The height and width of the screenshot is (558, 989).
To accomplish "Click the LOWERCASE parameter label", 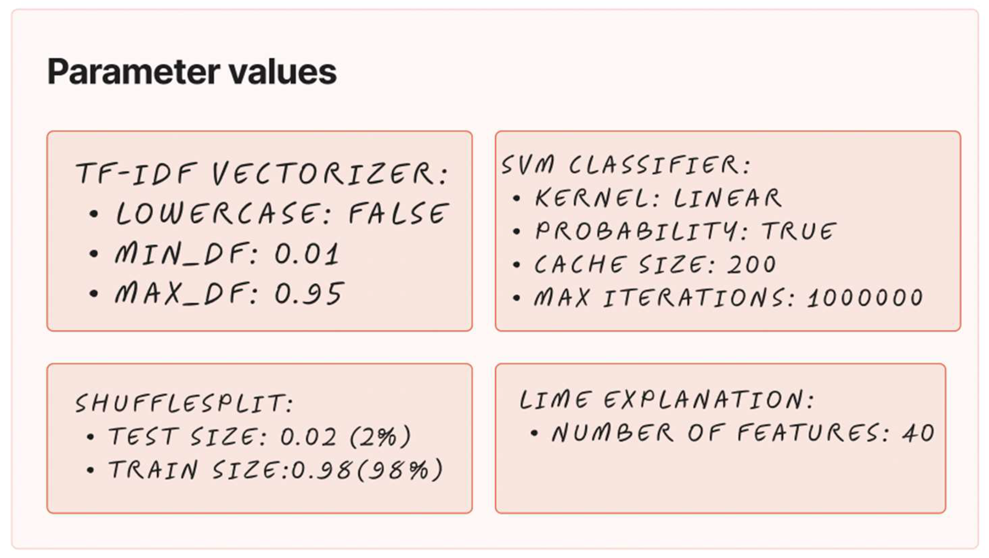I will 221,213.
